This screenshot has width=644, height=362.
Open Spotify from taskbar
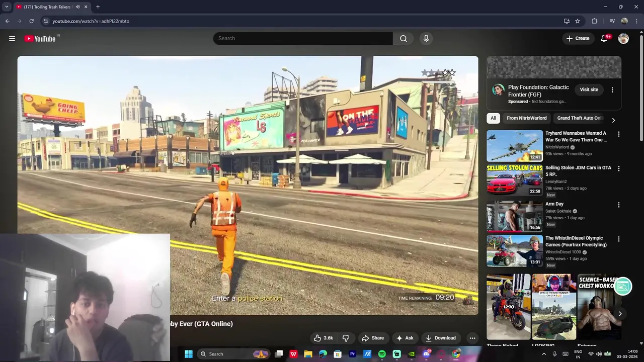click(x=382, y=354)
